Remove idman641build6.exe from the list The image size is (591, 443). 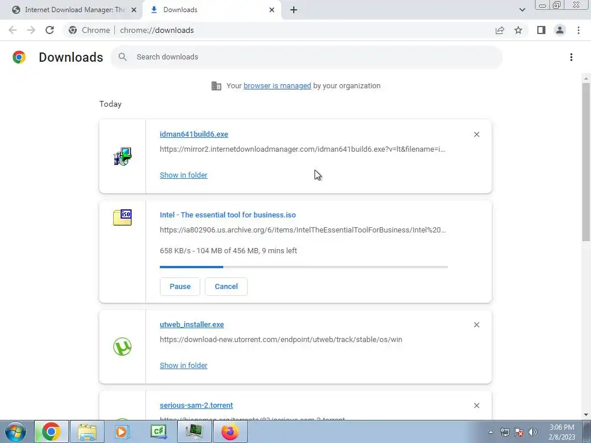[476, 134]
